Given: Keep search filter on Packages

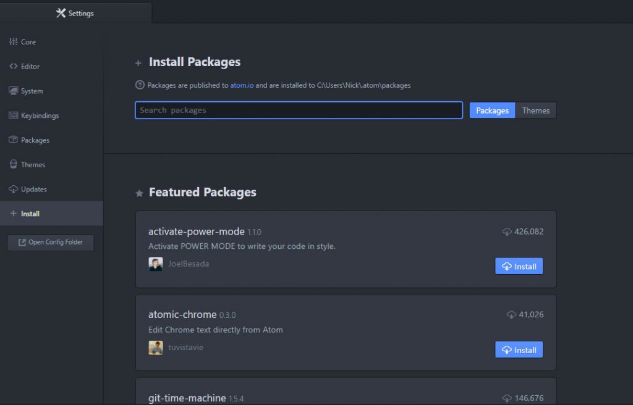Looking at the screenshot, I should (491, 110).
